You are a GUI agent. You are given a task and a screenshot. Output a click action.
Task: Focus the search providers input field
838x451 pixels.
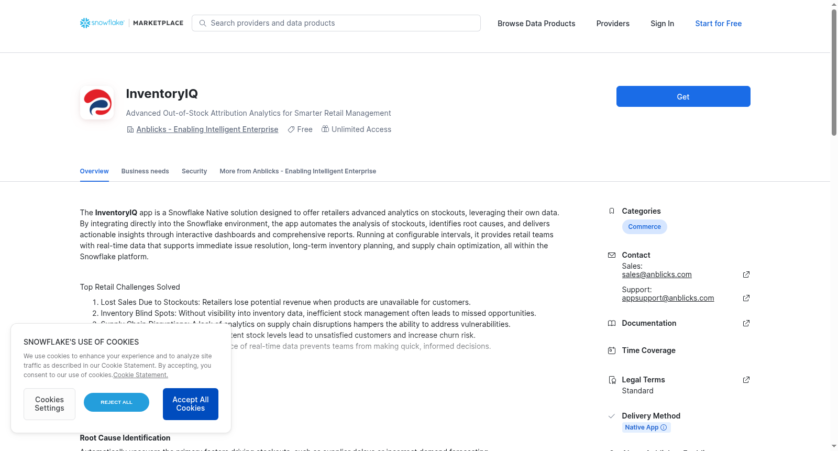tap(336, 23)
